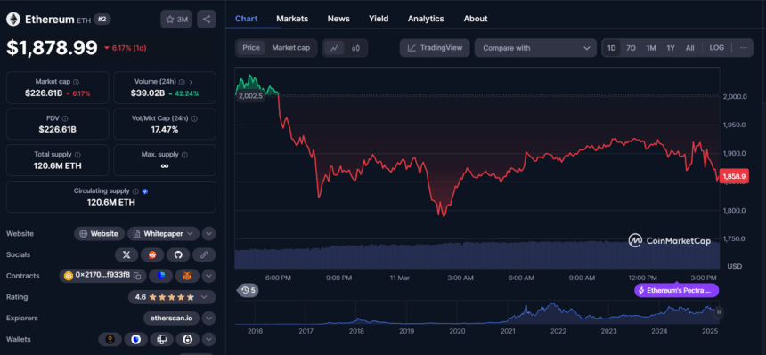Viewport: 766px width, 355px height.
Task: Click the $39.02B volume value
Action: (x=148, y=93)
